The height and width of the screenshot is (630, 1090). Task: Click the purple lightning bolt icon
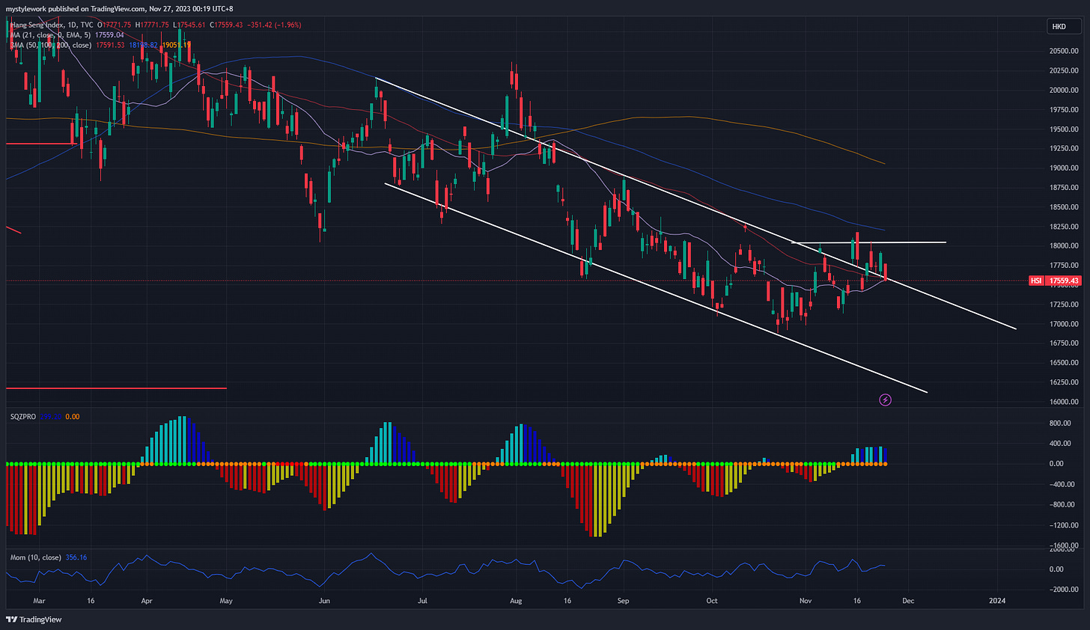tap(885, 400)
